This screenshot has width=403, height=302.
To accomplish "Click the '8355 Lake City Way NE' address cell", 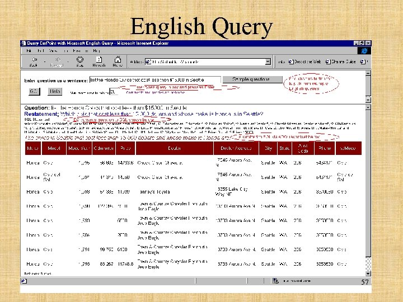I will 232,192.
